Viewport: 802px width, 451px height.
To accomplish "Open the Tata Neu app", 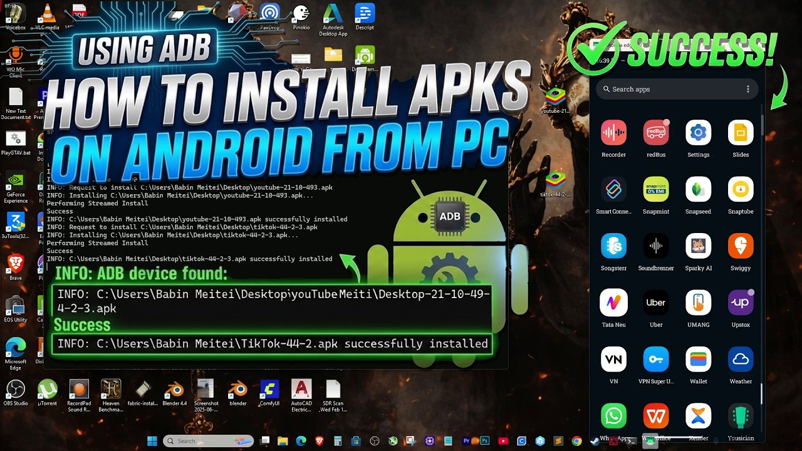I will (613, 303).
